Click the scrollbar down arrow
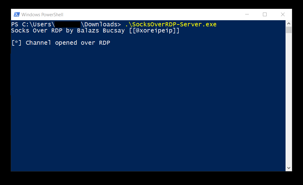Viewport: 303px width, 185px height. 289,168
